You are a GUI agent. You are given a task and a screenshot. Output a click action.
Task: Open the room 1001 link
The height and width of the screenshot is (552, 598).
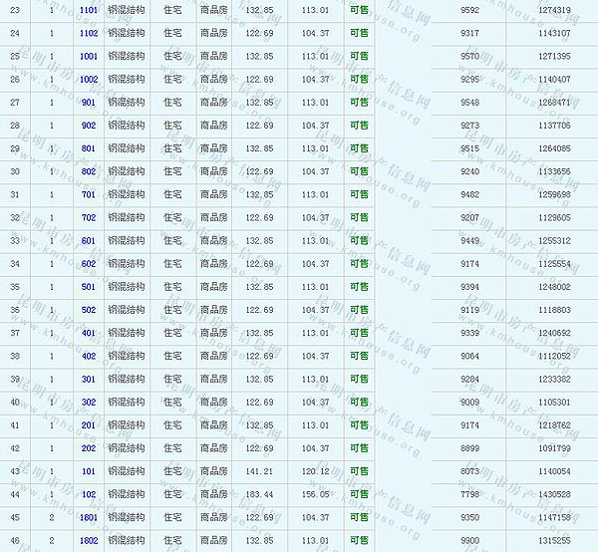89,56
